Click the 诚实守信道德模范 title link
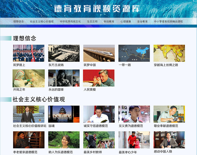197x155 pixels. point(96,126)
